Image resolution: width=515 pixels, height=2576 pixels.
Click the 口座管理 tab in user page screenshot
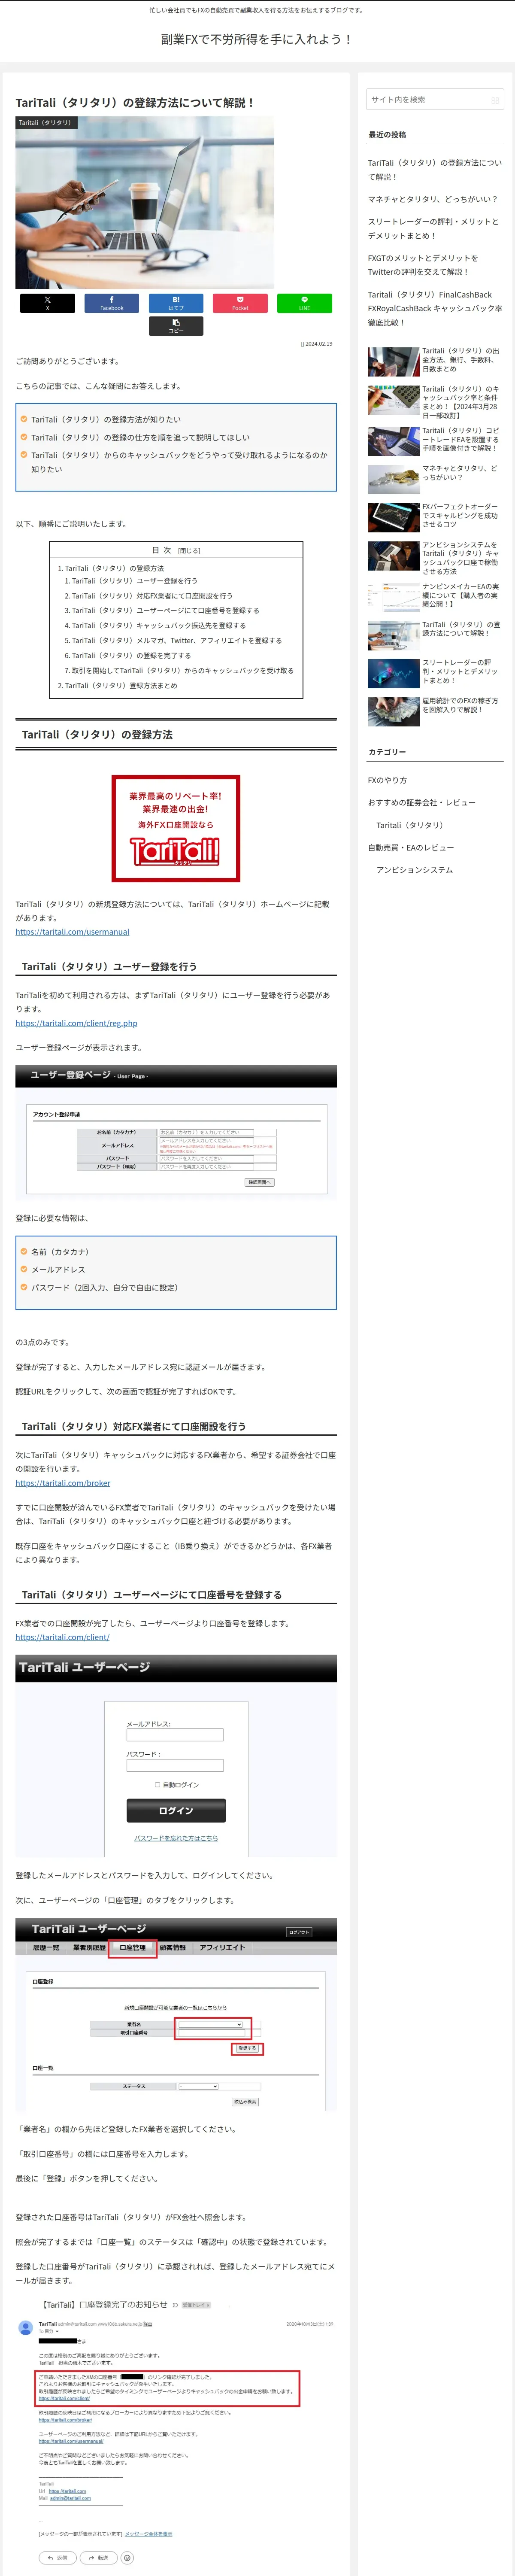pos(132,1947)
